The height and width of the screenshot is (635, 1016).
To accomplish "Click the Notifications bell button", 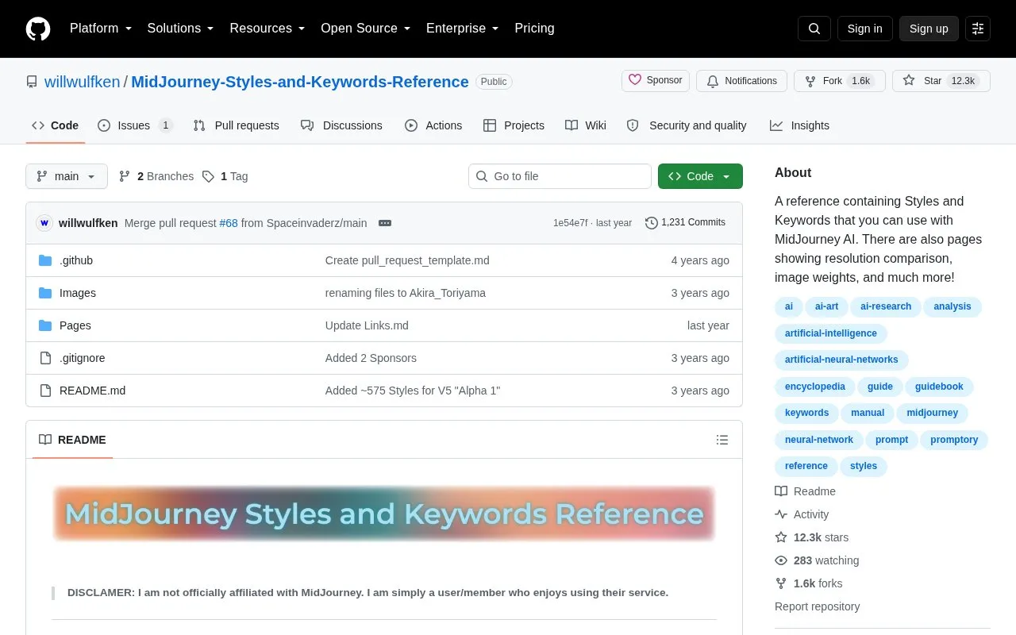I will pyautogui.click(x=741, y=81).
